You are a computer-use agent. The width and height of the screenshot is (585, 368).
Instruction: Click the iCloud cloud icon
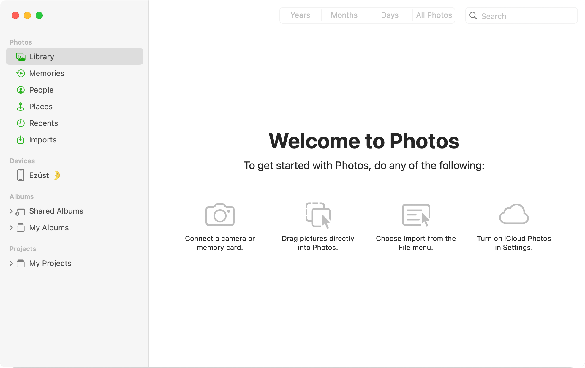click(514, 214)
